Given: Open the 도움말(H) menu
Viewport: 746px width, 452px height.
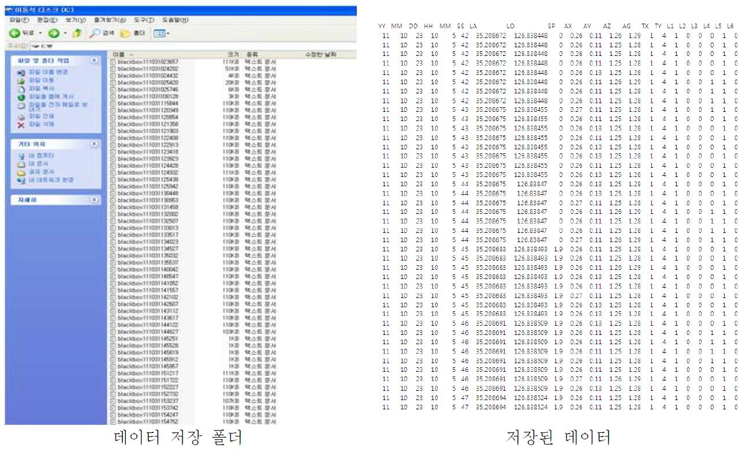Looking at the screenshot, I should pyautogui.click(x=175, y=20).
